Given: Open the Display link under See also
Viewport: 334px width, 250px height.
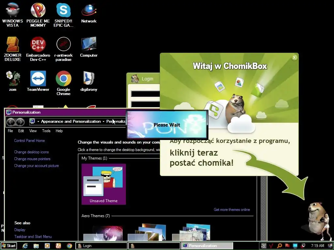Looking at the screenshot, I should (x=20, y=230).
